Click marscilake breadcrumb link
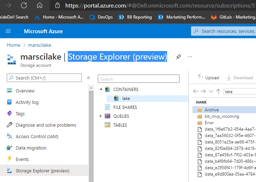The width and height of the screenshot is (256, 182). click(x=40, y=45)
